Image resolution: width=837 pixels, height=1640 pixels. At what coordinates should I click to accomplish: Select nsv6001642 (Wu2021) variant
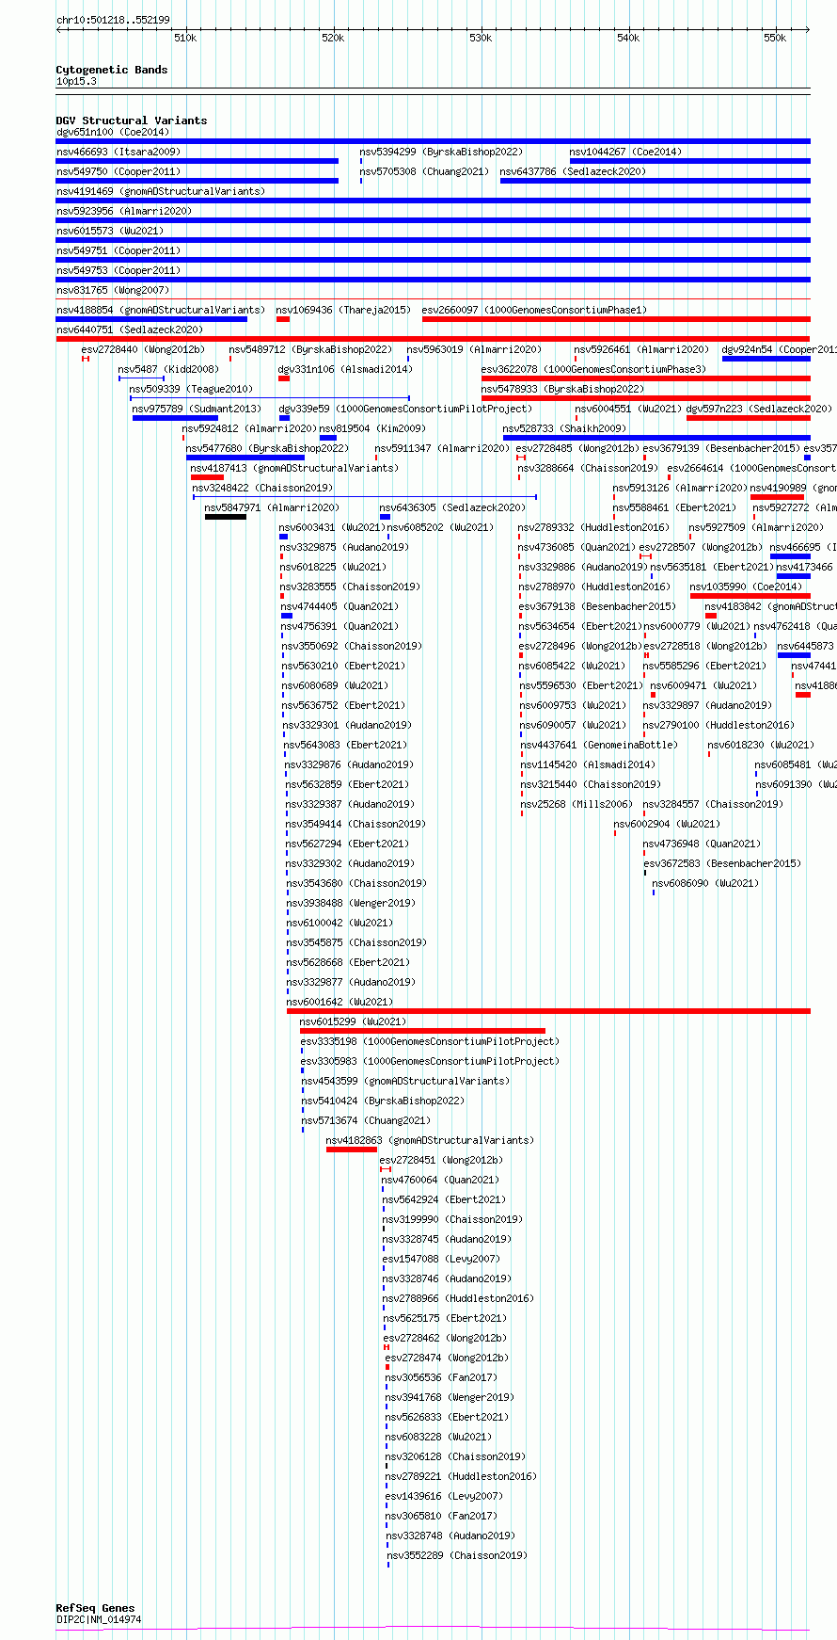(x=340, y=1002)
